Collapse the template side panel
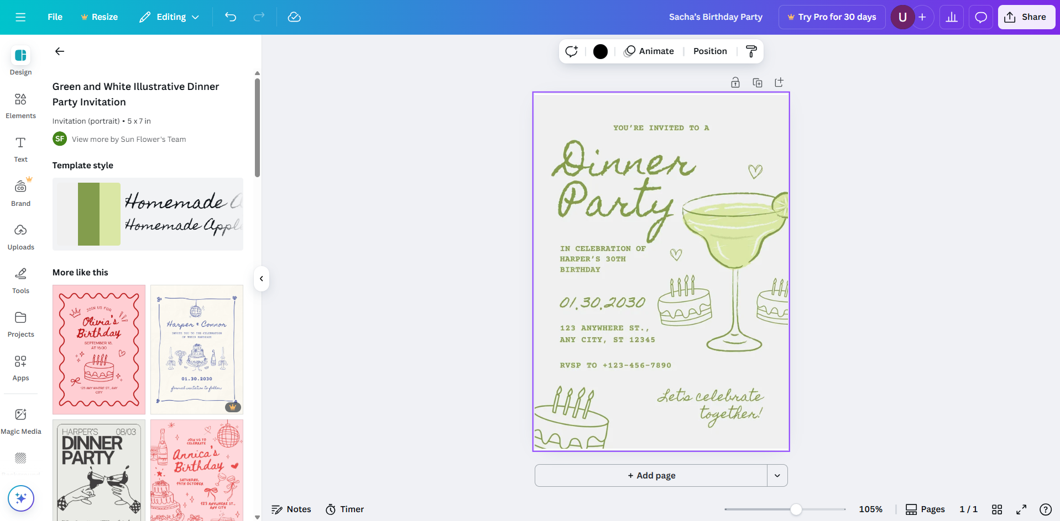Viewport: 1060px width, 521px height. click(x=260, y=279)
